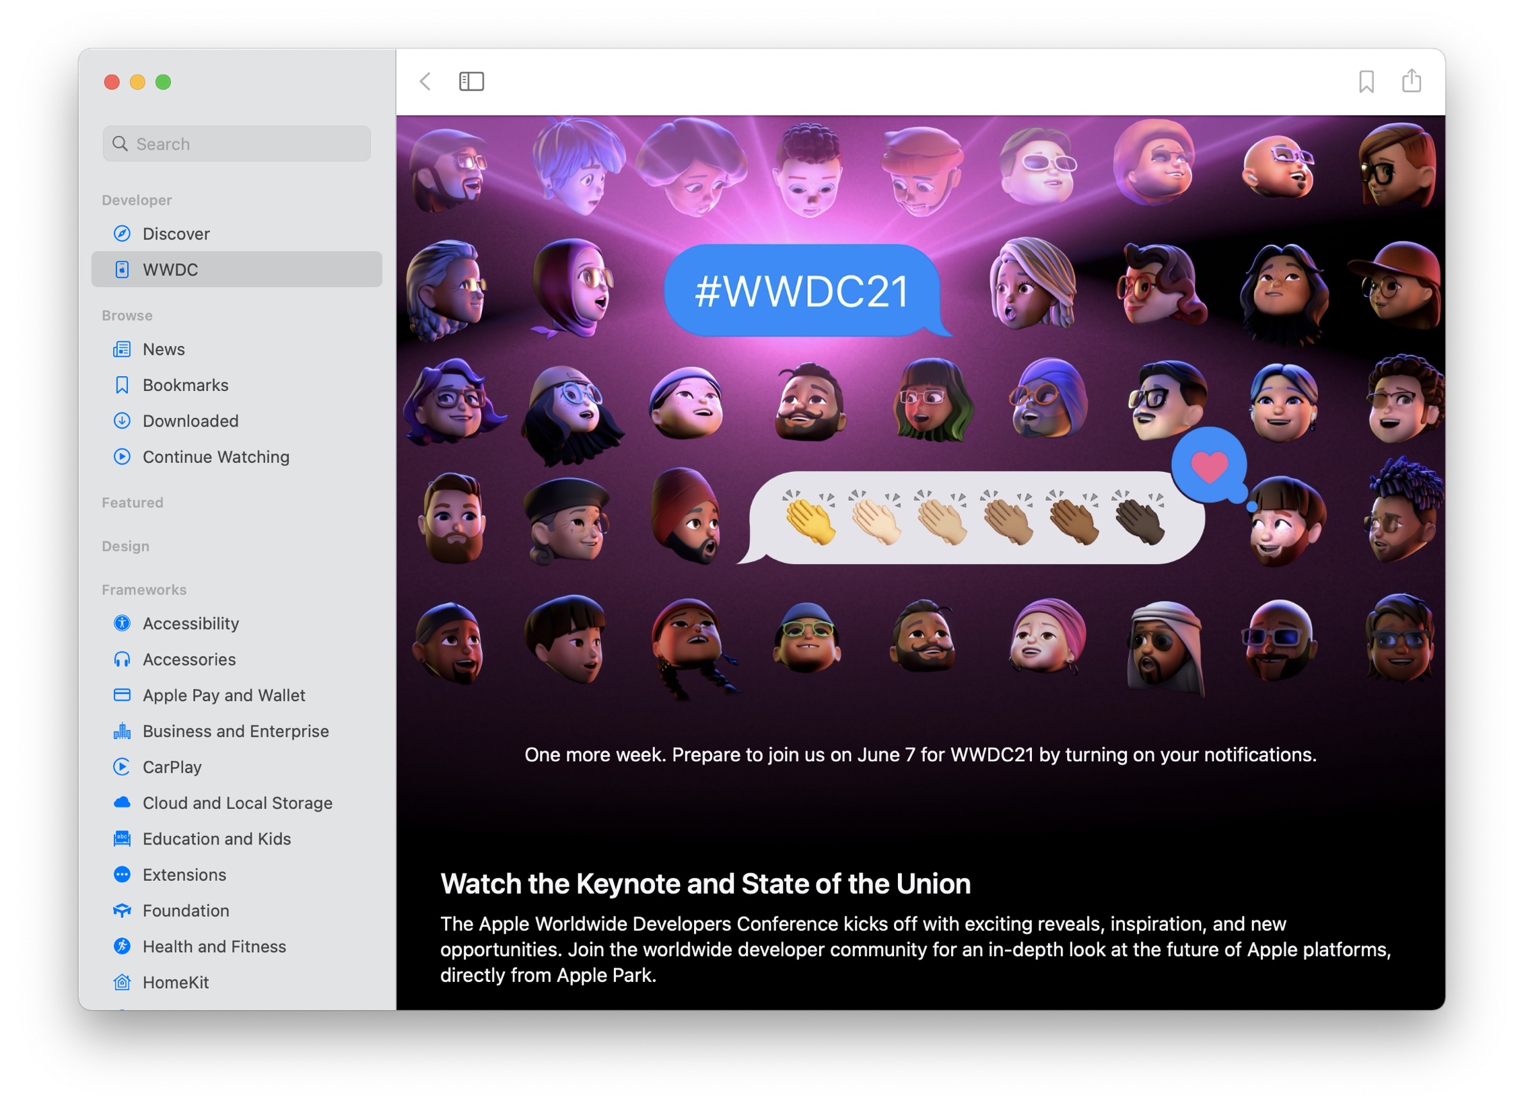Image resolution: width=1524 pixels, height=1105 pixels.
Task: Click the Education and Kids icon
Action: pyautogui.click(x=122, y=839)
